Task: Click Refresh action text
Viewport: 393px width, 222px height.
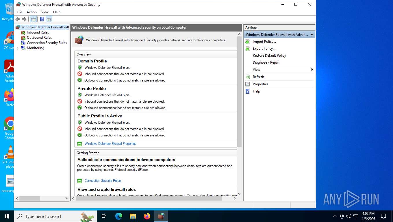Action: click(258, 77)
